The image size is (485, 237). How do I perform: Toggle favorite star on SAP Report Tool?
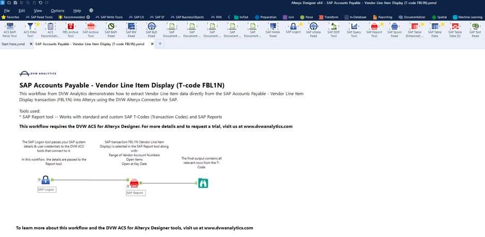382,24
